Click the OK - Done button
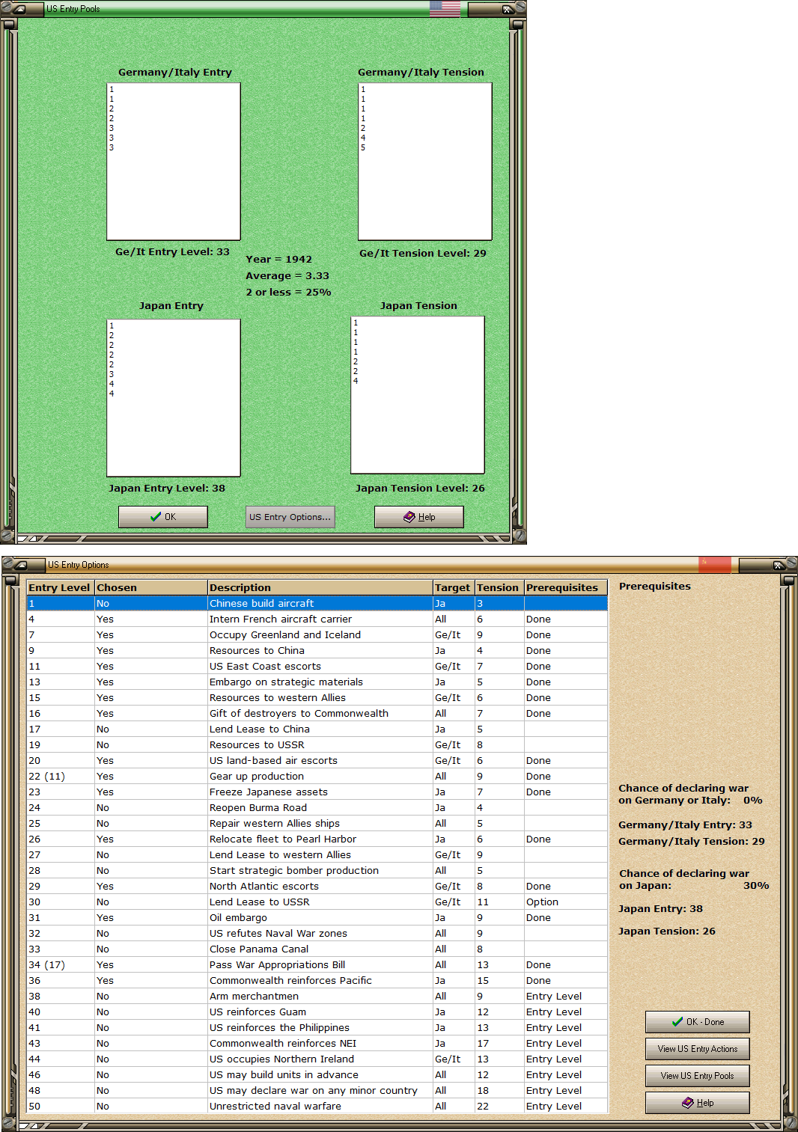This screenshot has width=798, height=1132. tap(698, 1022)
